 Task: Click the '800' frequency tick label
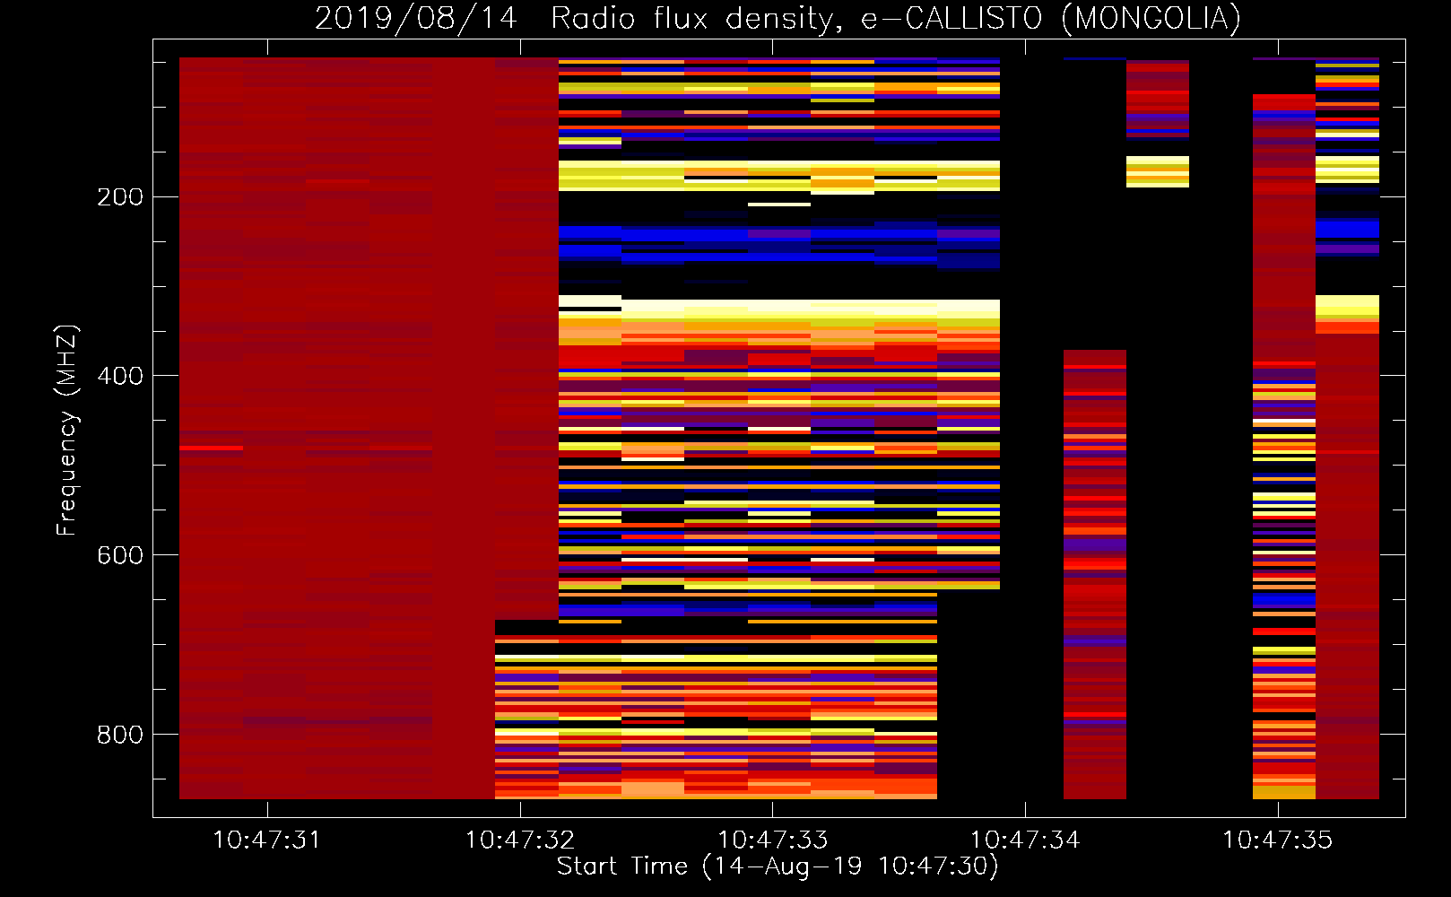120,735
